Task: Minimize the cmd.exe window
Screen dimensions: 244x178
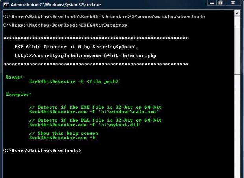Action: pos(212,3)
